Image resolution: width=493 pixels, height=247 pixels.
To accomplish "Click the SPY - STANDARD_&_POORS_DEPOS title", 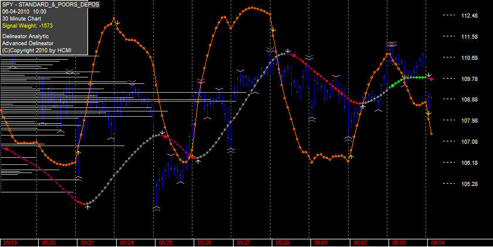I will pos(50,4).
